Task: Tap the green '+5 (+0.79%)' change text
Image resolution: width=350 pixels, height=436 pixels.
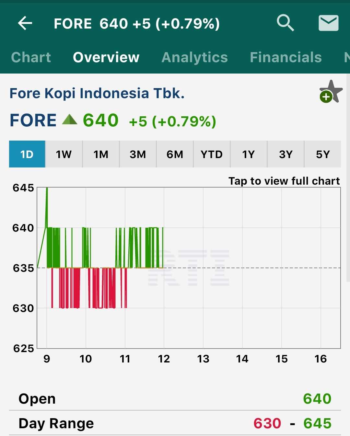Action: pyautogui.click(x=172, y=122)
